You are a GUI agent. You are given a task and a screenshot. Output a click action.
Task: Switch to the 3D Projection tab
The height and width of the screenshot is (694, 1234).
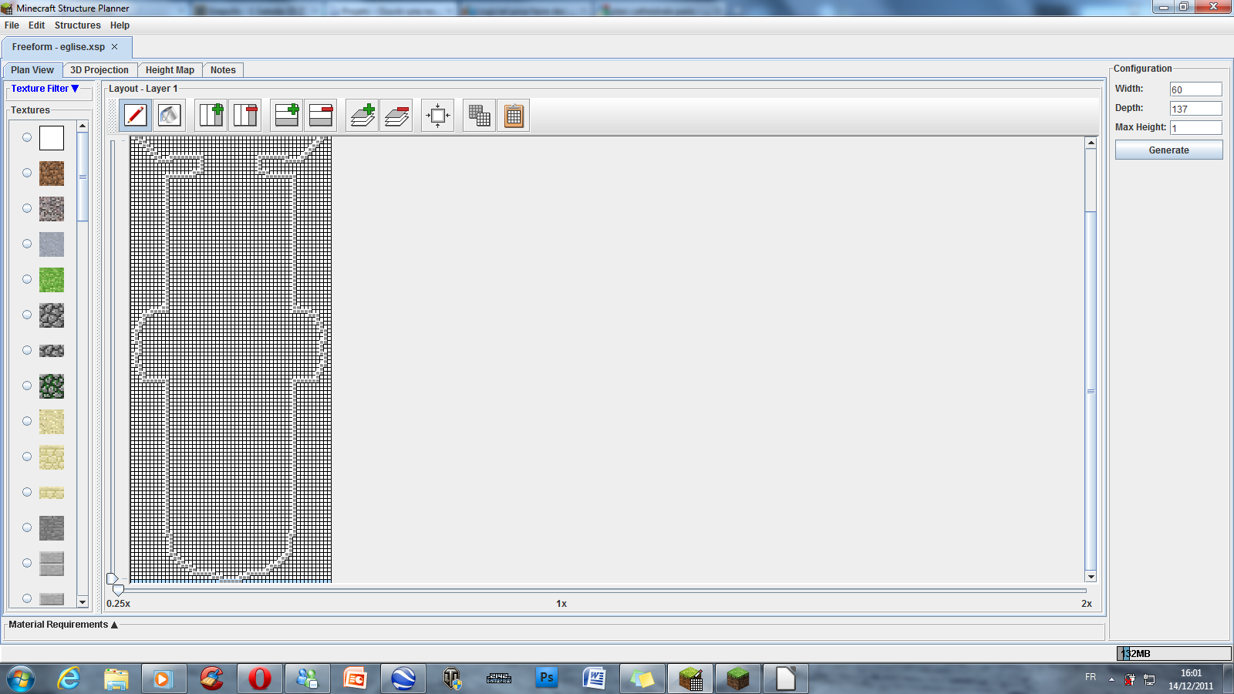pos(99,70)
